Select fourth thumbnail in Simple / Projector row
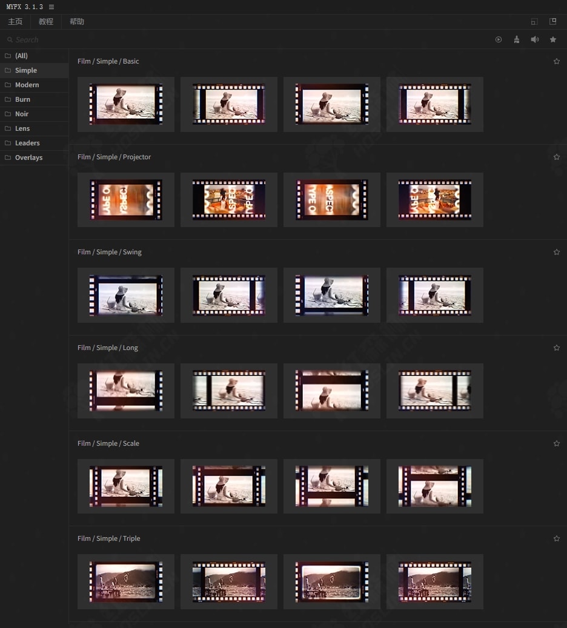Screen dimensions: 567x628 435,200
